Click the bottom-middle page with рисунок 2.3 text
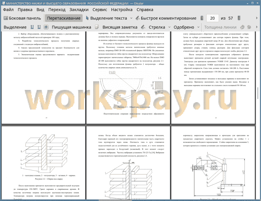Screen dimensions: 261x201 pos(128,163)
